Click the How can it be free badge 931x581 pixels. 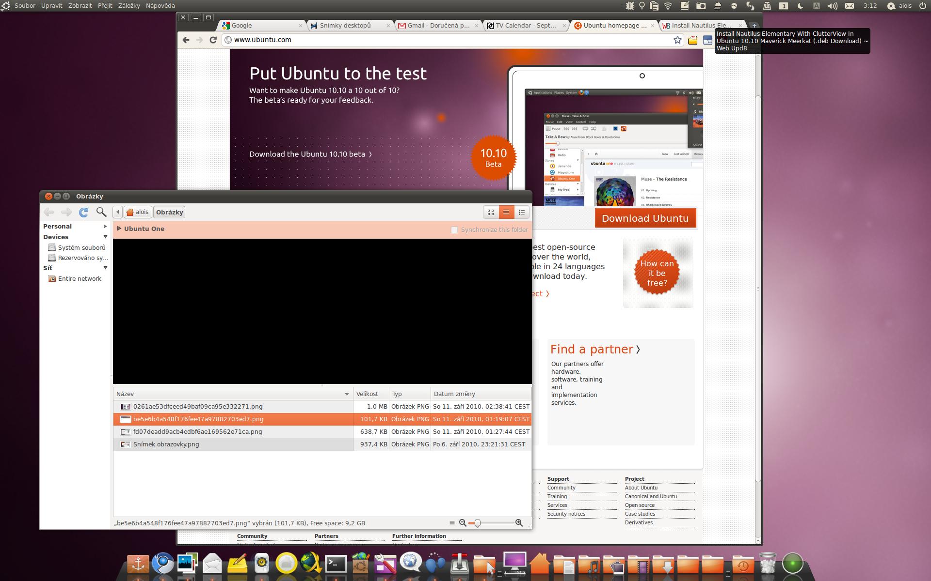pyautogui.click(x=657, y=273)
